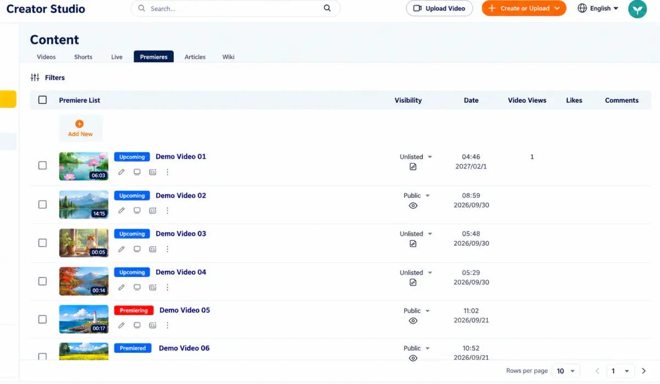Image resolution: width=660 pixels, height=384 pixels.
Task: Edit Demo Video 02 with its pencil icon
Action: (x=122, y=210)
